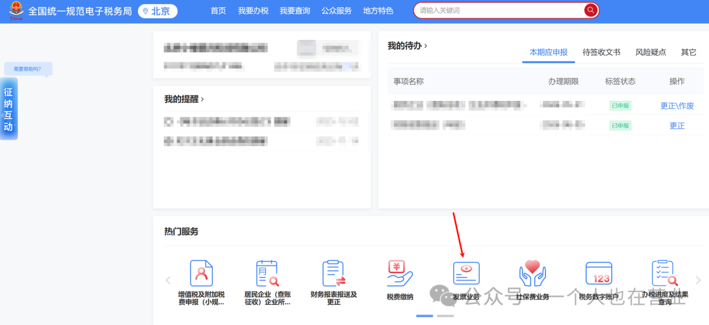Viewport: 709px width, 325px height.
Task: Click the 办理期限 column header
Action: (563, 81)
